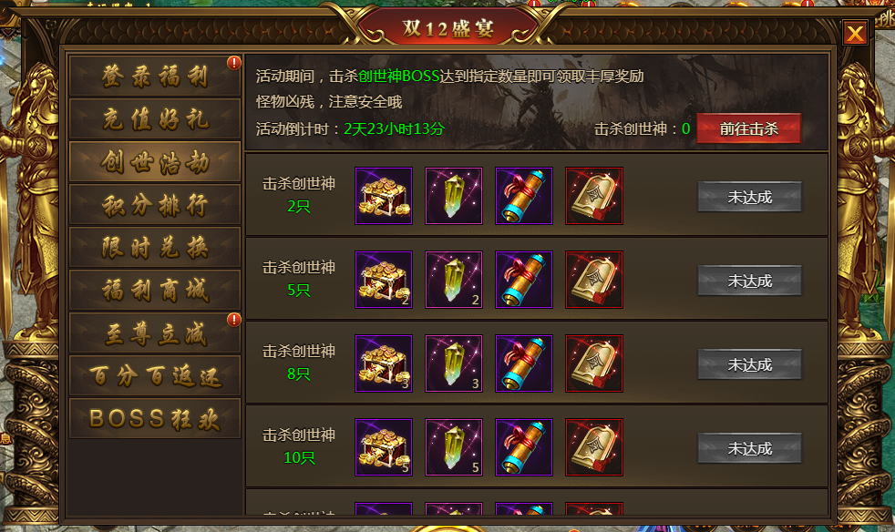The height and width of the screenshot is (532, 895).
Task: Click the treasure chest with number 3
Action: pyautogui.click(x=384, y=363)
